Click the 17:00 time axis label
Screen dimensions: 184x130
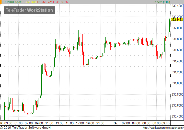[80, 123]
